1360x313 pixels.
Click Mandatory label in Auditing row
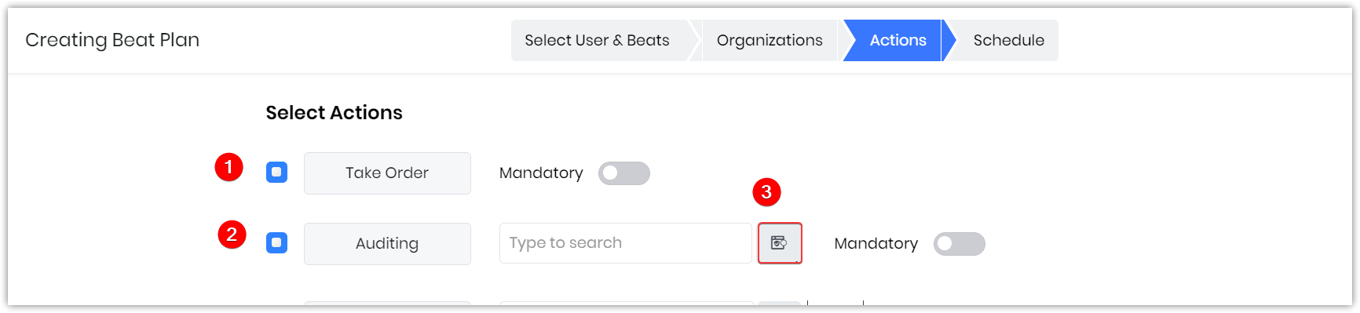coord(876,243)
